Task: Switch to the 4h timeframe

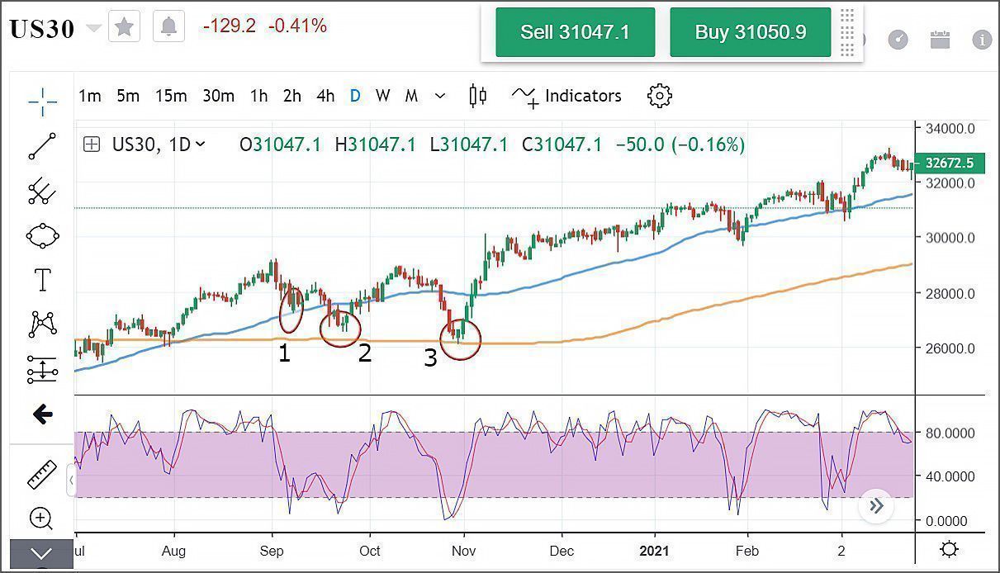Action: coord(325,96)
